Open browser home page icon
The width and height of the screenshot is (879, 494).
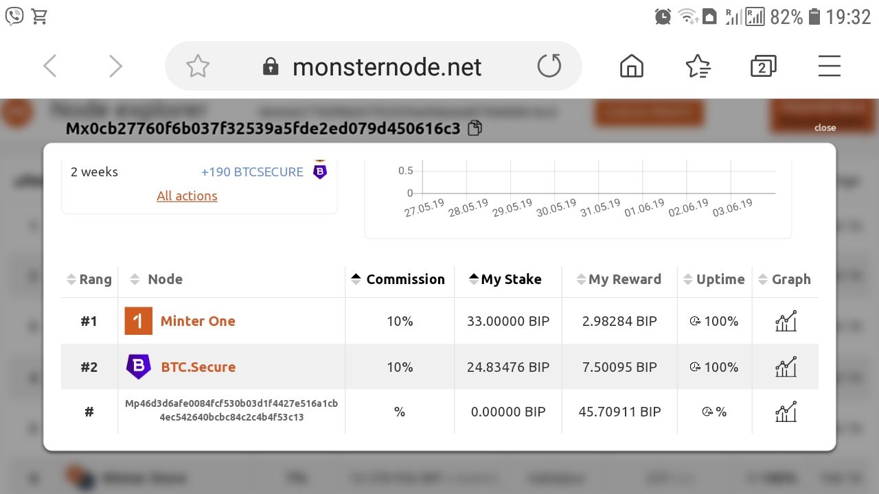point(632,67)
